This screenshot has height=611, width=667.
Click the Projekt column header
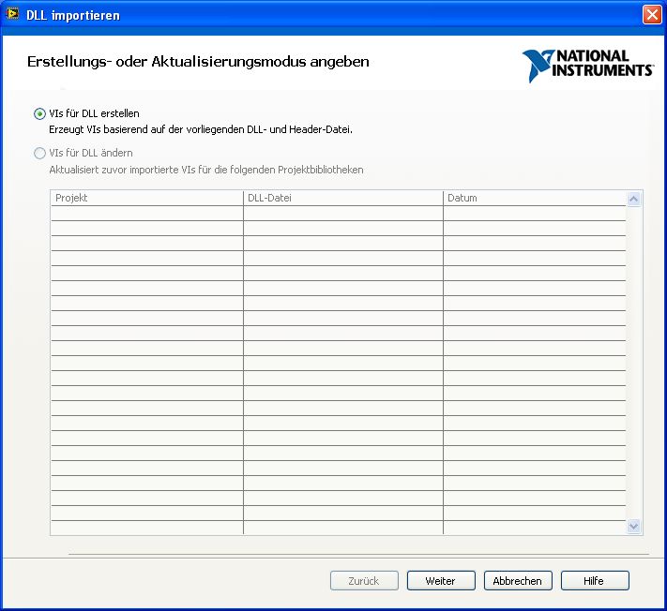click(146, 198)
